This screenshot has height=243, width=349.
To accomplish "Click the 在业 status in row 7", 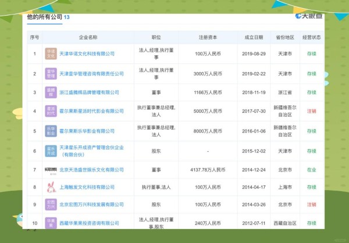I will coord(312,170).
